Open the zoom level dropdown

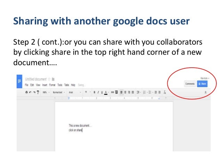46,92
